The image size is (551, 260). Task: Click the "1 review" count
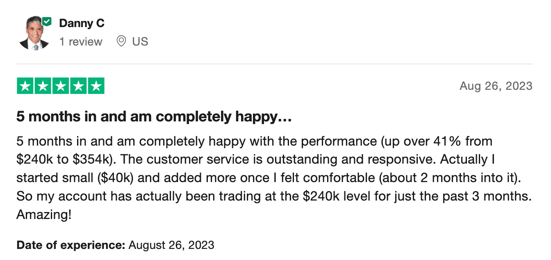point(81,41)
